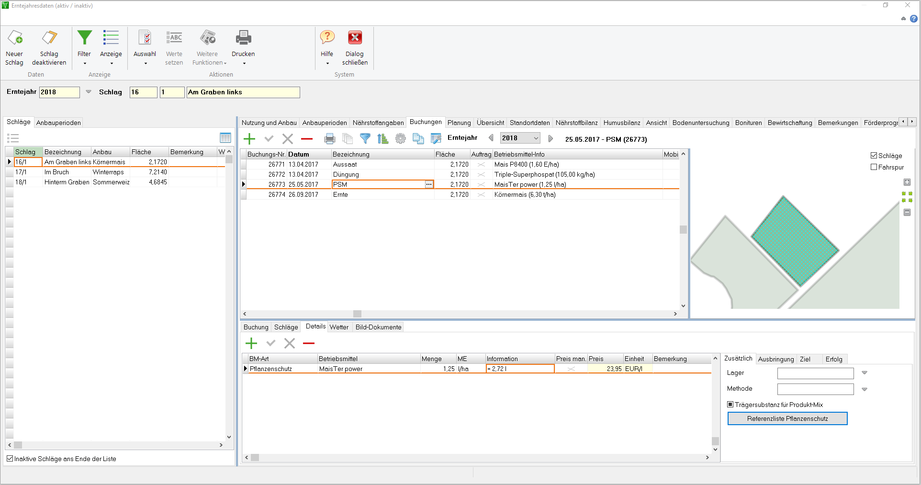The image size is (921, 485).
Task: Cancel the Details edit with the grey X
Action: tap(289, 343)
